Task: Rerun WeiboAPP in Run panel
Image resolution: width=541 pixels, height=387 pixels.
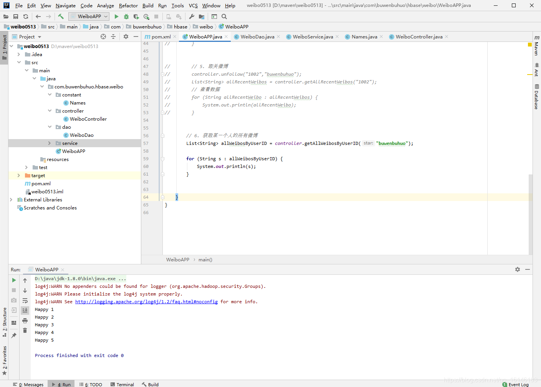Action: (x=14, y=280)
